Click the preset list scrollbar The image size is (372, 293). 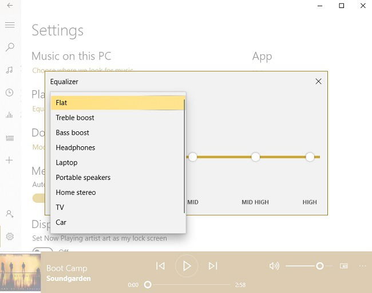184,156
